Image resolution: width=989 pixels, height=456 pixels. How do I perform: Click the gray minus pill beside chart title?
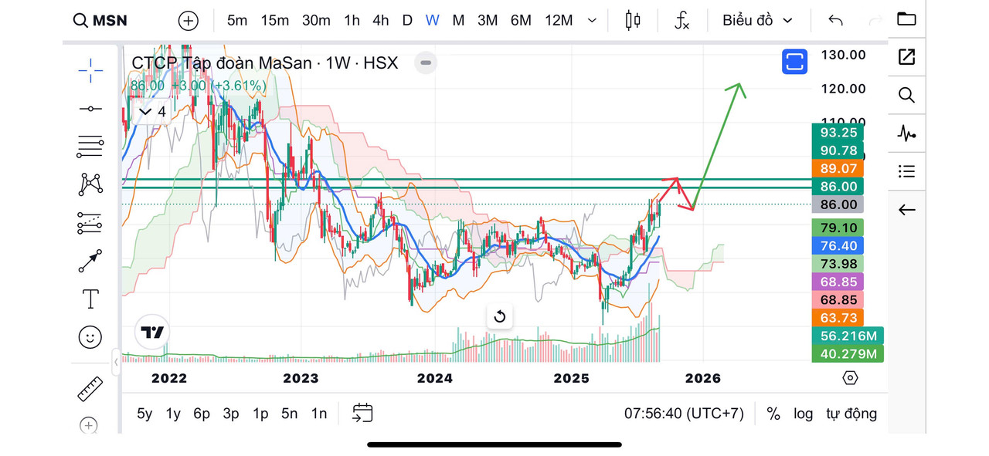426,62
